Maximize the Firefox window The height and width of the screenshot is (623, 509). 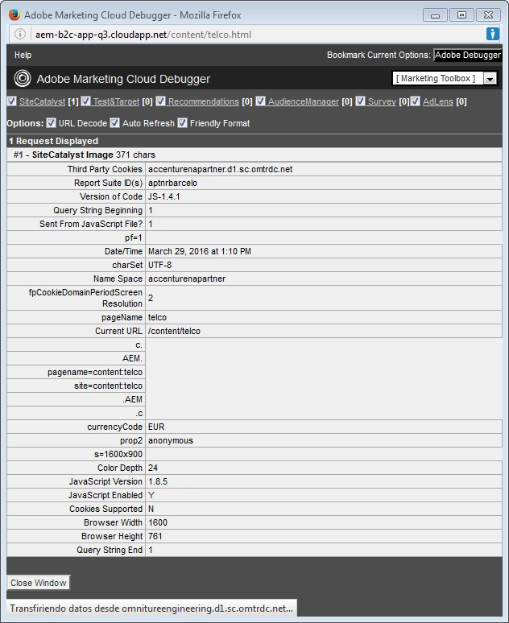pos(461,15)
